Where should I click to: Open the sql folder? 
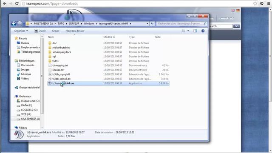click(54, 57)
